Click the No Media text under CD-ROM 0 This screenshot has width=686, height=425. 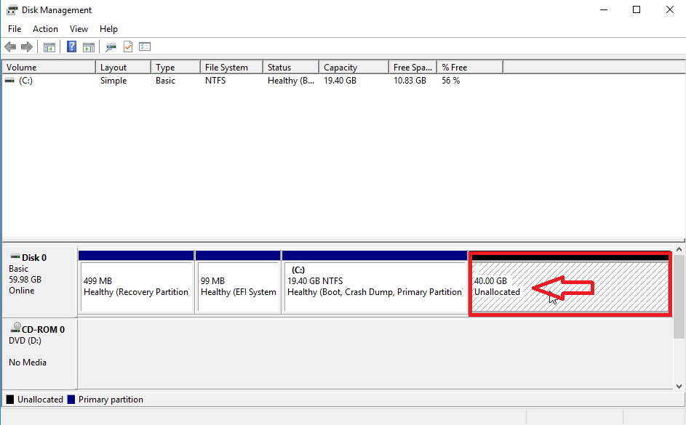coord(28,362)
